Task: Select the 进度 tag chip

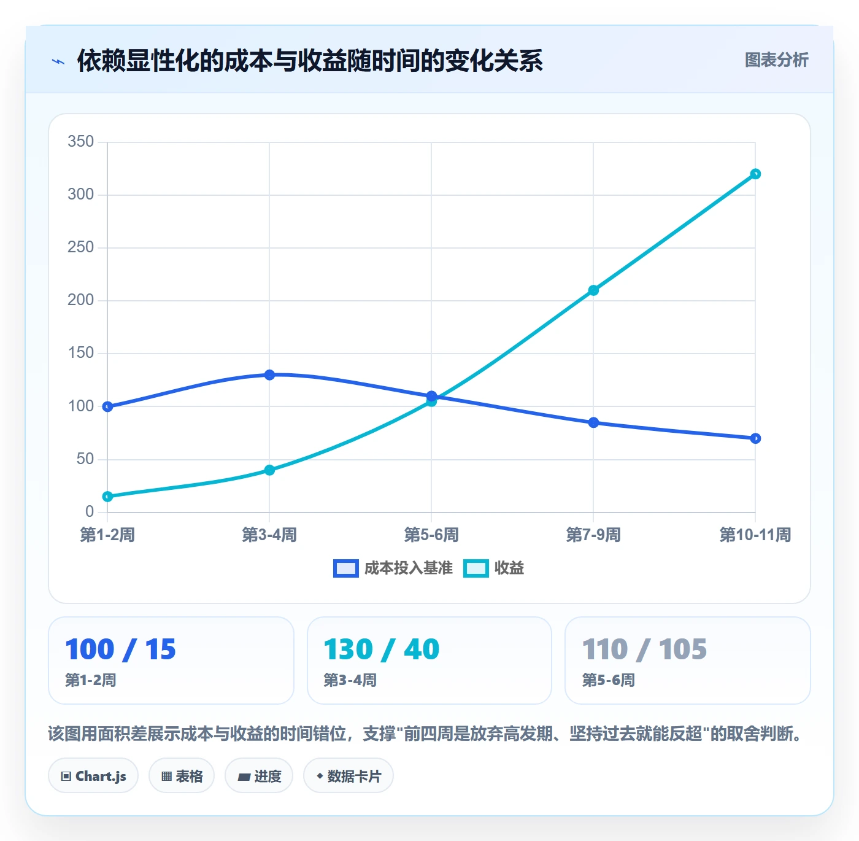Action: (259, 776)
